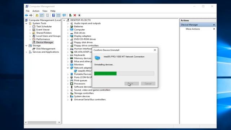The width and height of the screenshot is (231, 130).
Task: Click the left pane horizontal scrollbar thumb
Action: point(42,122)
